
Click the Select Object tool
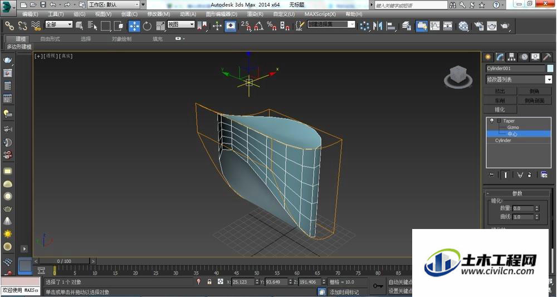point(79,26)
